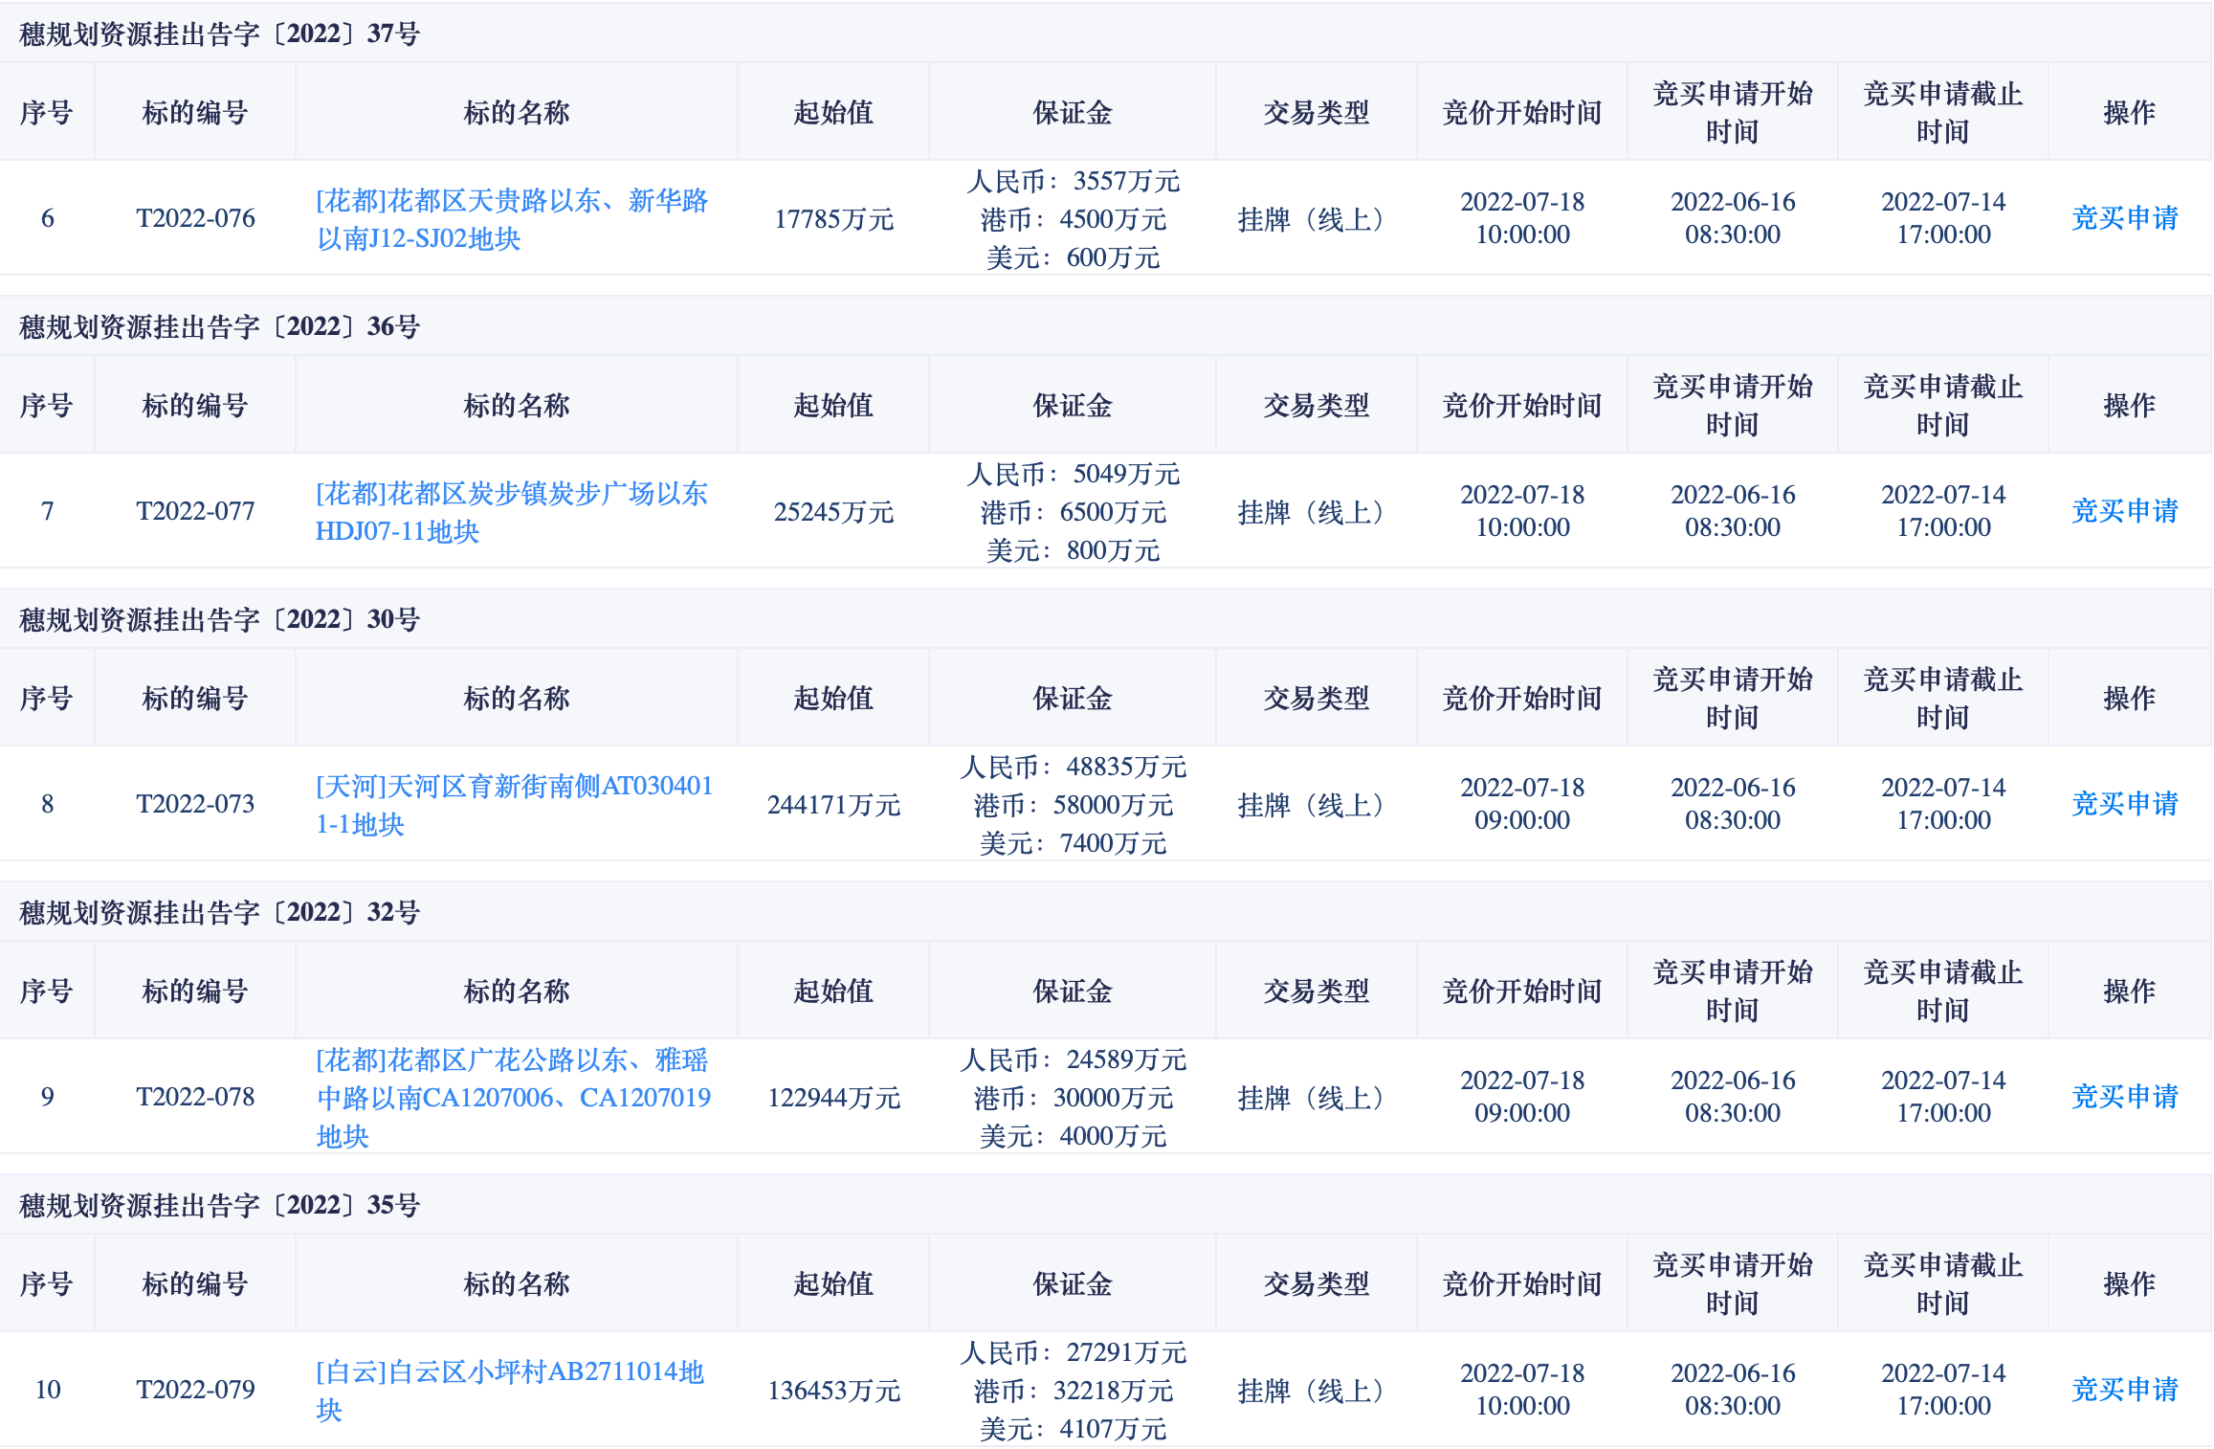The image size is (2214, 1449).
Task: Open the 白云区小坪村 AB2711014 land parcel link
Action: (x=509, y=1391)
